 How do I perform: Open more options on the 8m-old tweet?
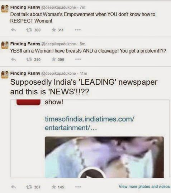pyautogui.click(x=78, y=59)
